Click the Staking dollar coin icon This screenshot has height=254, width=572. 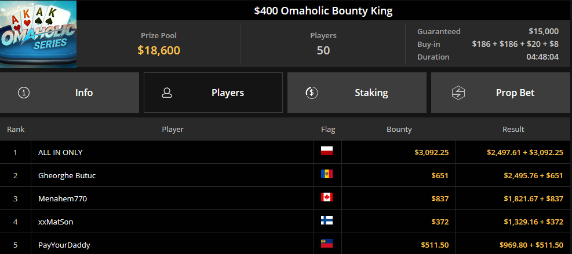(312, 93)
